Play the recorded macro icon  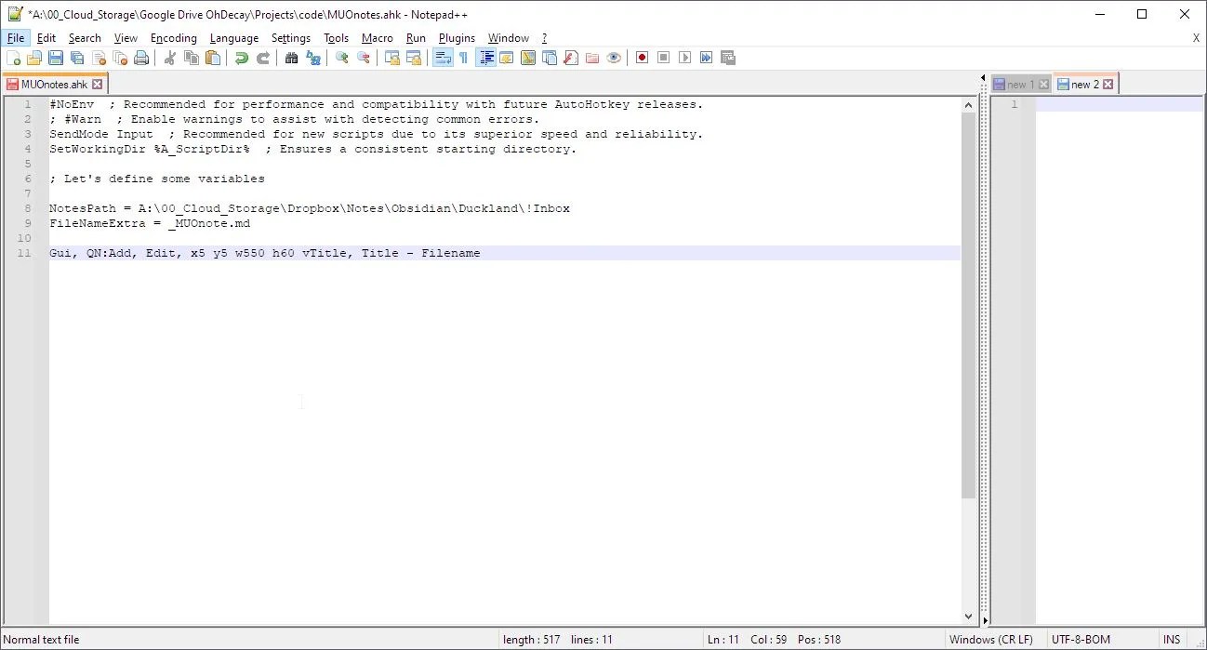point(684,58)
